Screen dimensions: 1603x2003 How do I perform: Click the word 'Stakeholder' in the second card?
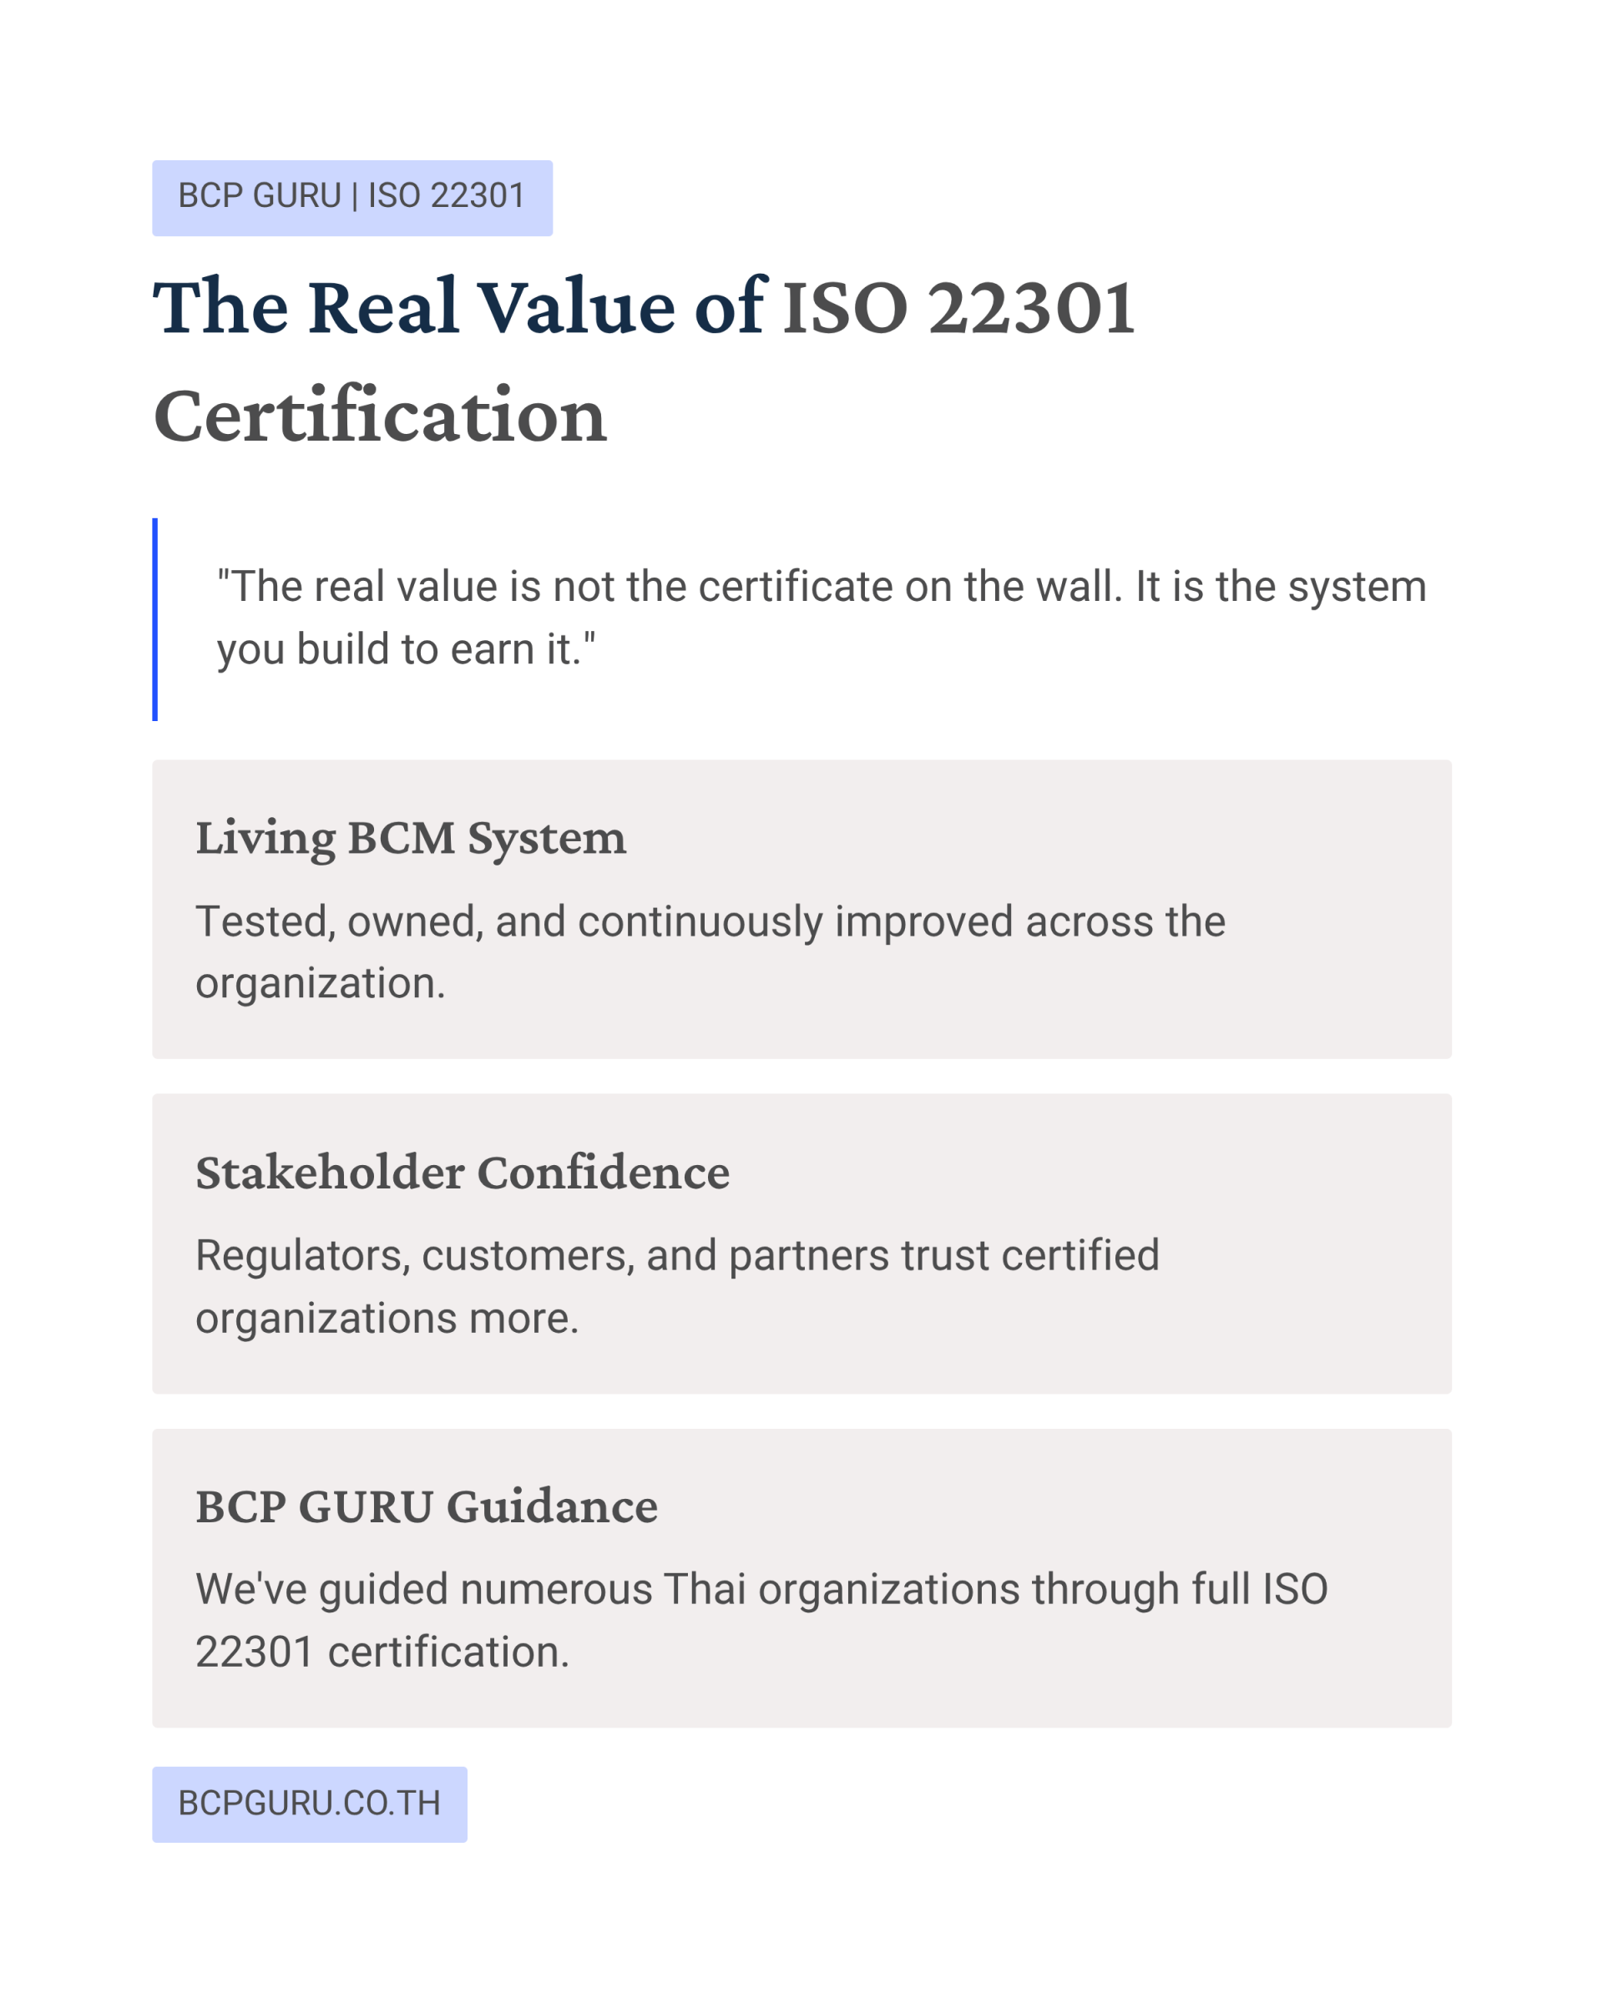click(x=330, y=1173)
